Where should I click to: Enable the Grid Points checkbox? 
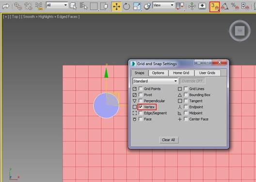pos(141,89)
